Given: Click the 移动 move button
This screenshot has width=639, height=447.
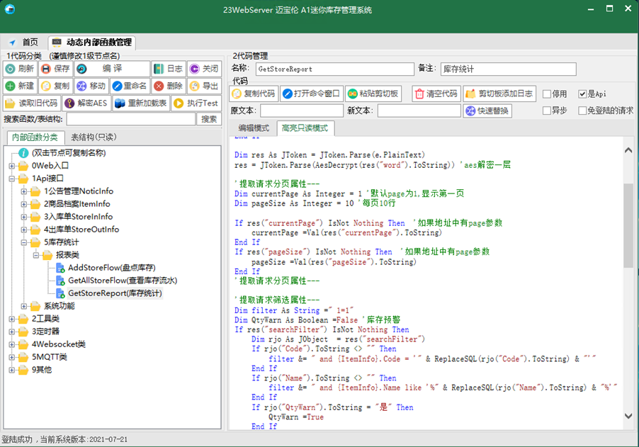Looking at the screenshot, I should point(91,86).
